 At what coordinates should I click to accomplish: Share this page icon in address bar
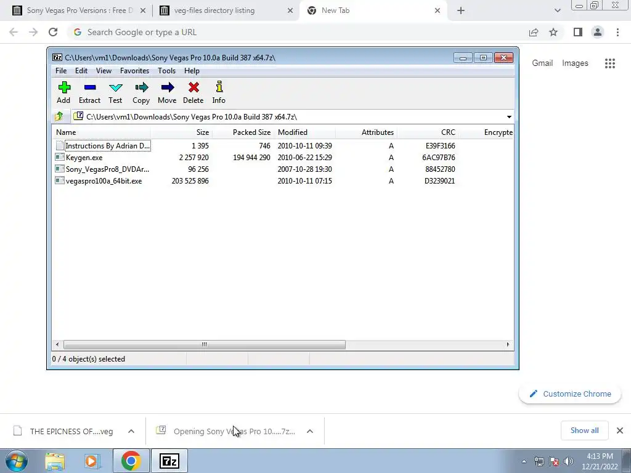[534, 32]
